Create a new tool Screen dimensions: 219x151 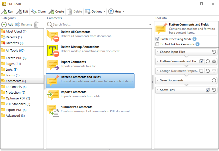[56, 12]
